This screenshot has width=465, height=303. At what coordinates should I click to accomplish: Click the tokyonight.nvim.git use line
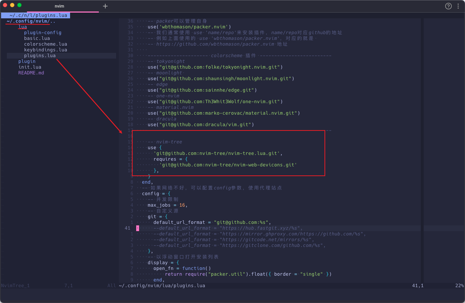(x=215, y=67)
